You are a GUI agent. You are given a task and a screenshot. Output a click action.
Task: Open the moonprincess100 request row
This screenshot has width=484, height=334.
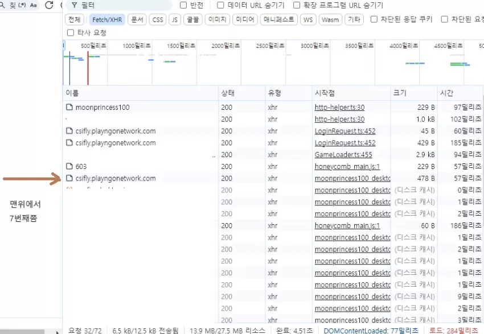(273, 108)
